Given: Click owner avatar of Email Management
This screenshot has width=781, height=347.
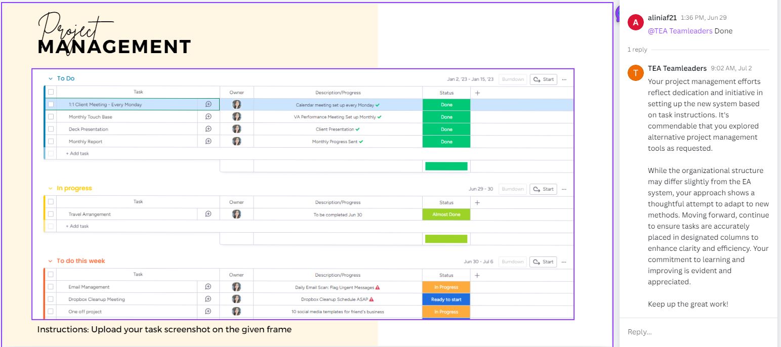Looking at the screenshot, I should (x=236, y=287).
